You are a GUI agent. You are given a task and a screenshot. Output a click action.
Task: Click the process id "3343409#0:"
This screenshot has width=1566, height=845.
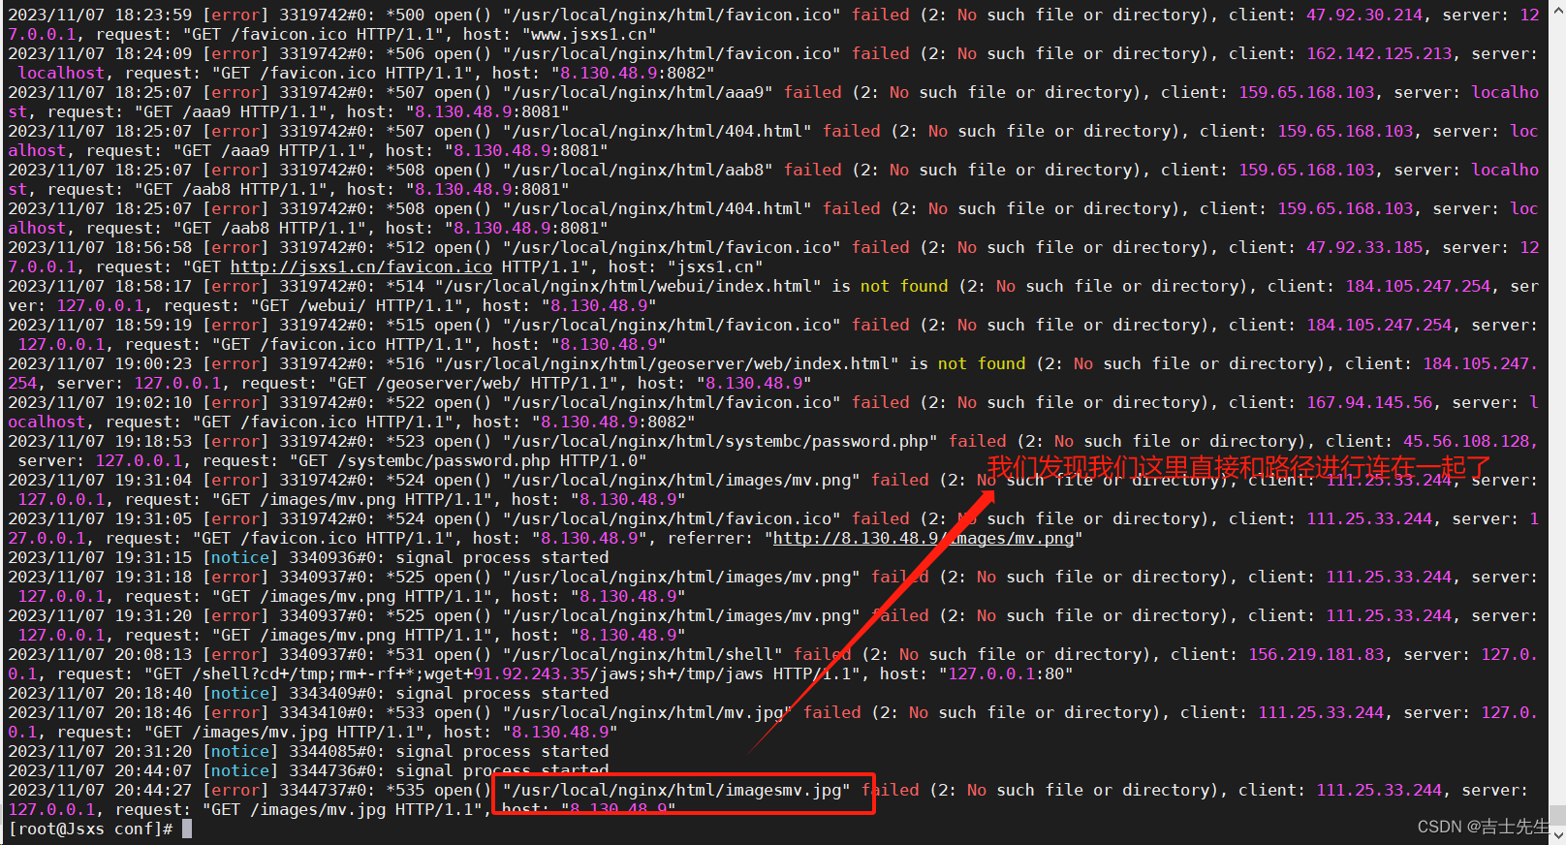pos(332,693)
